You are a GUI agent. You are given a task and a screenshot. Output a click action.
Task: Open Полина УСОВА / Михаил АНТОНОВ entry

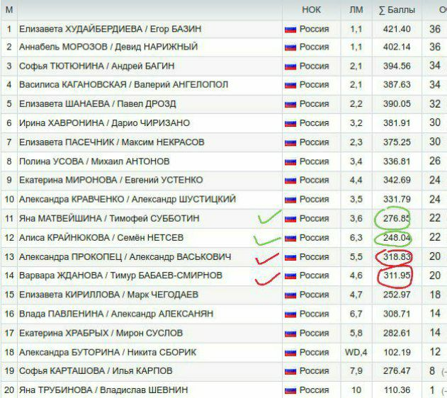click(94, 161)
